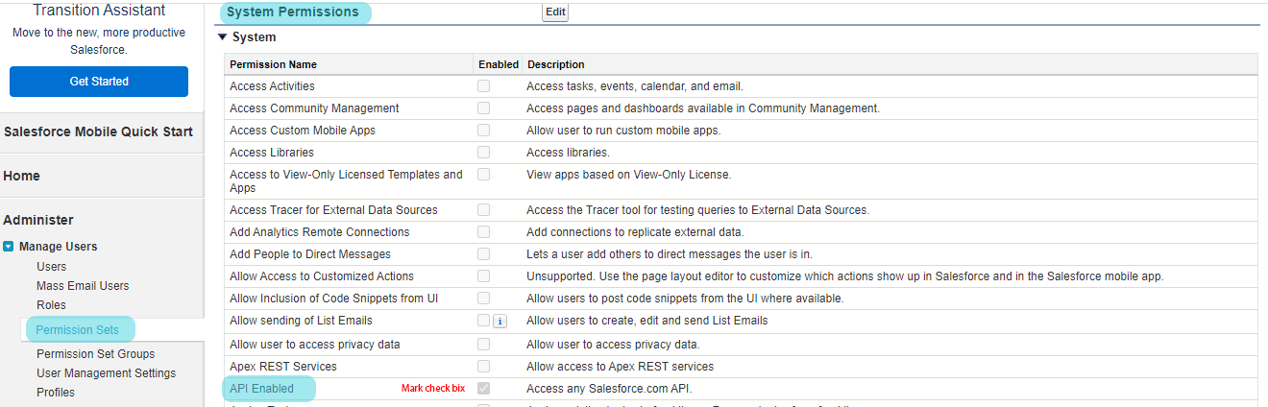Switch to the Home tab in sidebar
The image size is (1268, 407).
[x=21, y=177]
